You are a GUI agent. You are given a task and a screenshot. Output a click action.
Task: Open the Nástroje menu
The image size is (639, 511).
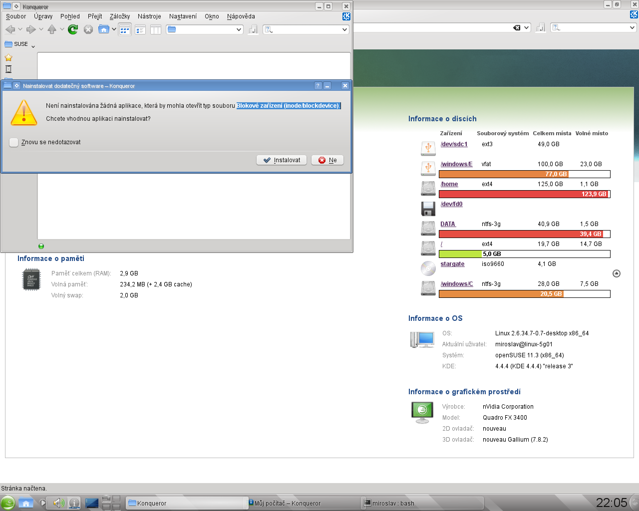pyautogui.click(x=149, y=16)
